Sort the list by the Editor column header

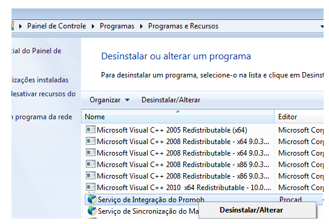coord(299,116)
